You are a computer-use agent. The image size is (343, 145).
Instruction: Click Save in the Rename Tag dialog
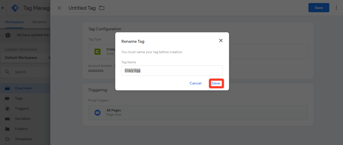[216, 83]
